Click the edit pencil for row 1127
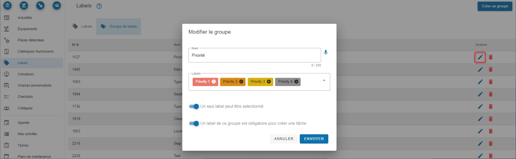 (480, 57)
